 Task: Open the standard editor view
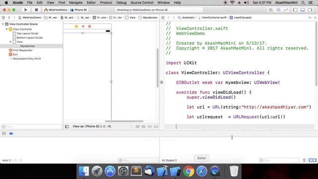[271, 10]
